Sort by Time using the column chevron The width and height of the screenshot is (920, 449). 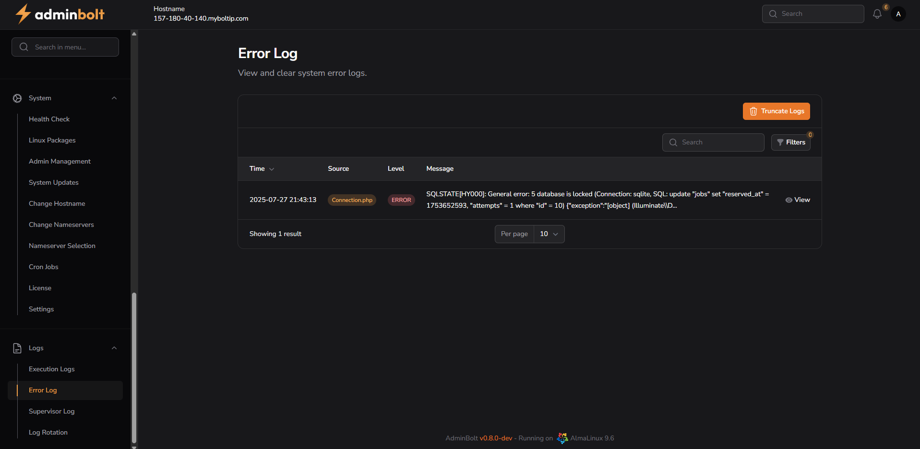coord(272,169)
